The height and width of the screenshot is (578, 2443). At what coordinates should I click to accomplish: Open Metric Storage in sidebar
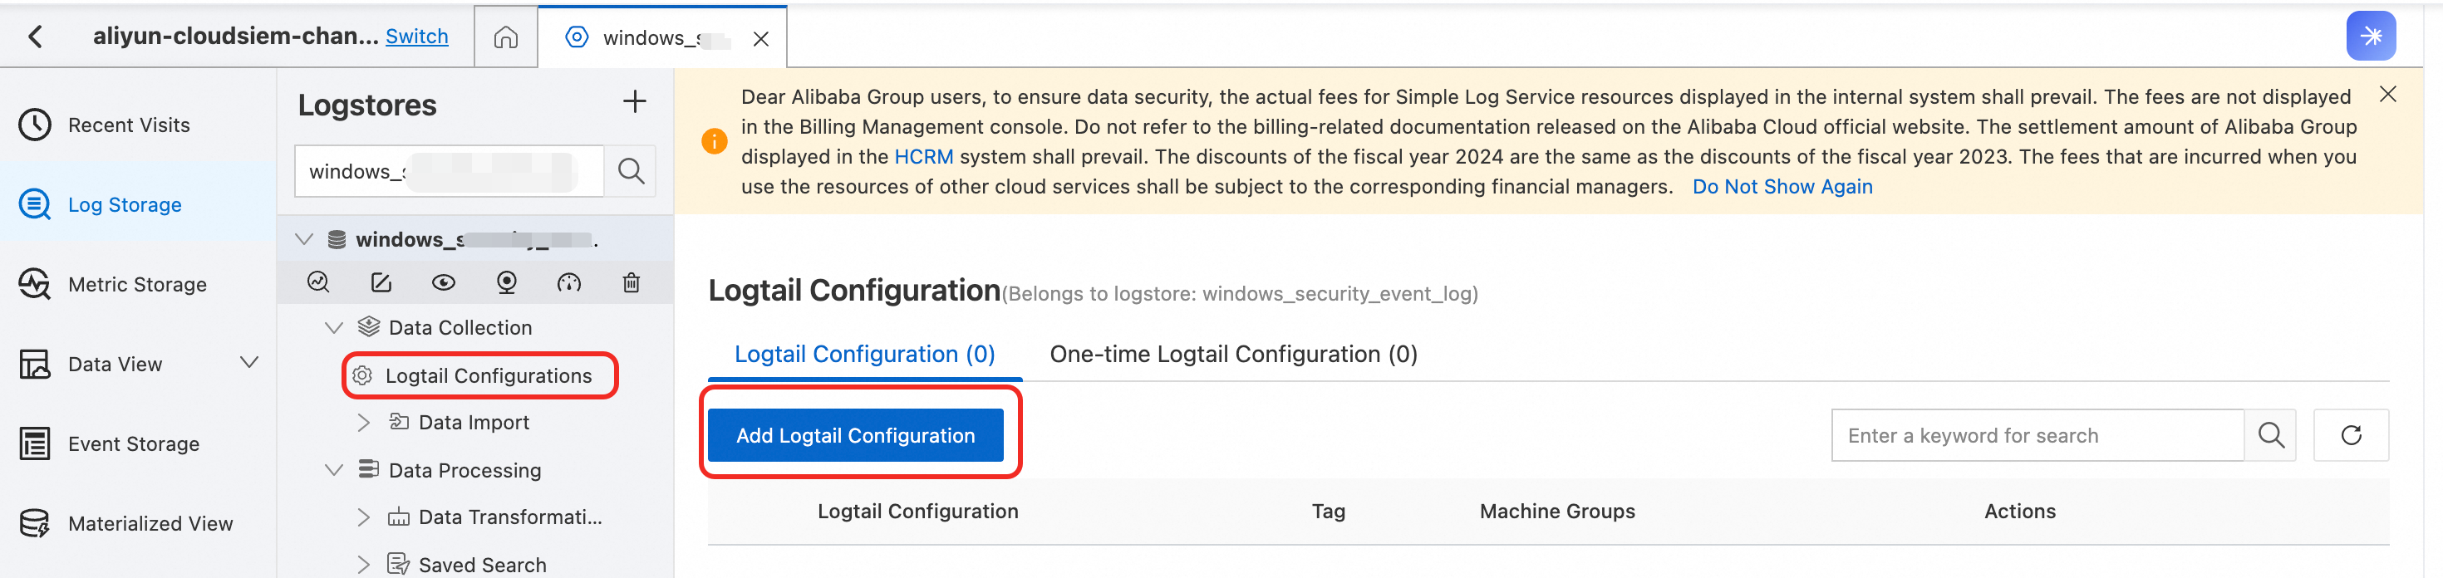coord(137,284)
